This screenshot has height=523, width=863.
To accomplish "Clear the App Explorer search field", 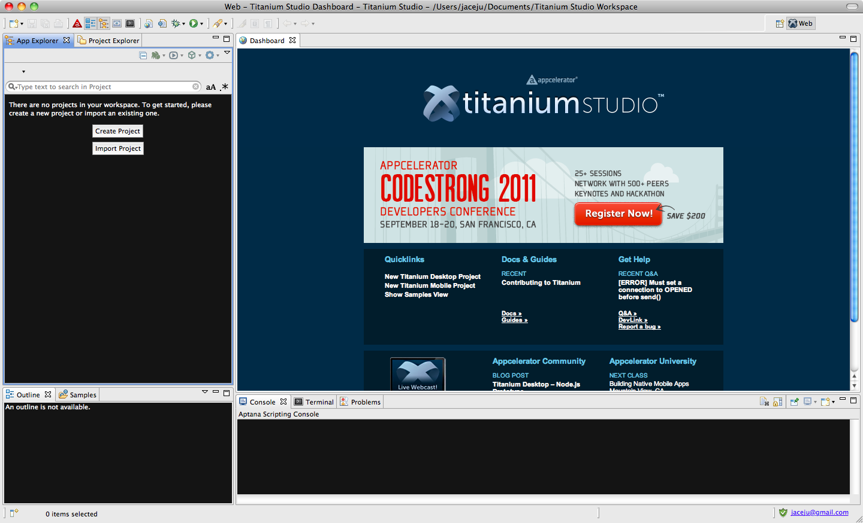I will (195, 87).
